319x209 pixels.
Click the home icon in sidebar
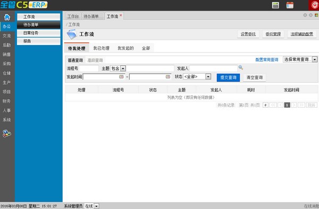coord(7,18)
